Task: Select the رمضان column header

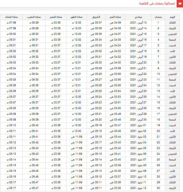Action: point(158,17)
